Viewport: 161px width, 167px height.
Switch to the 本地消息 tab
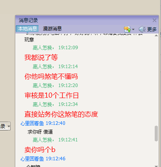coord(27,28)
